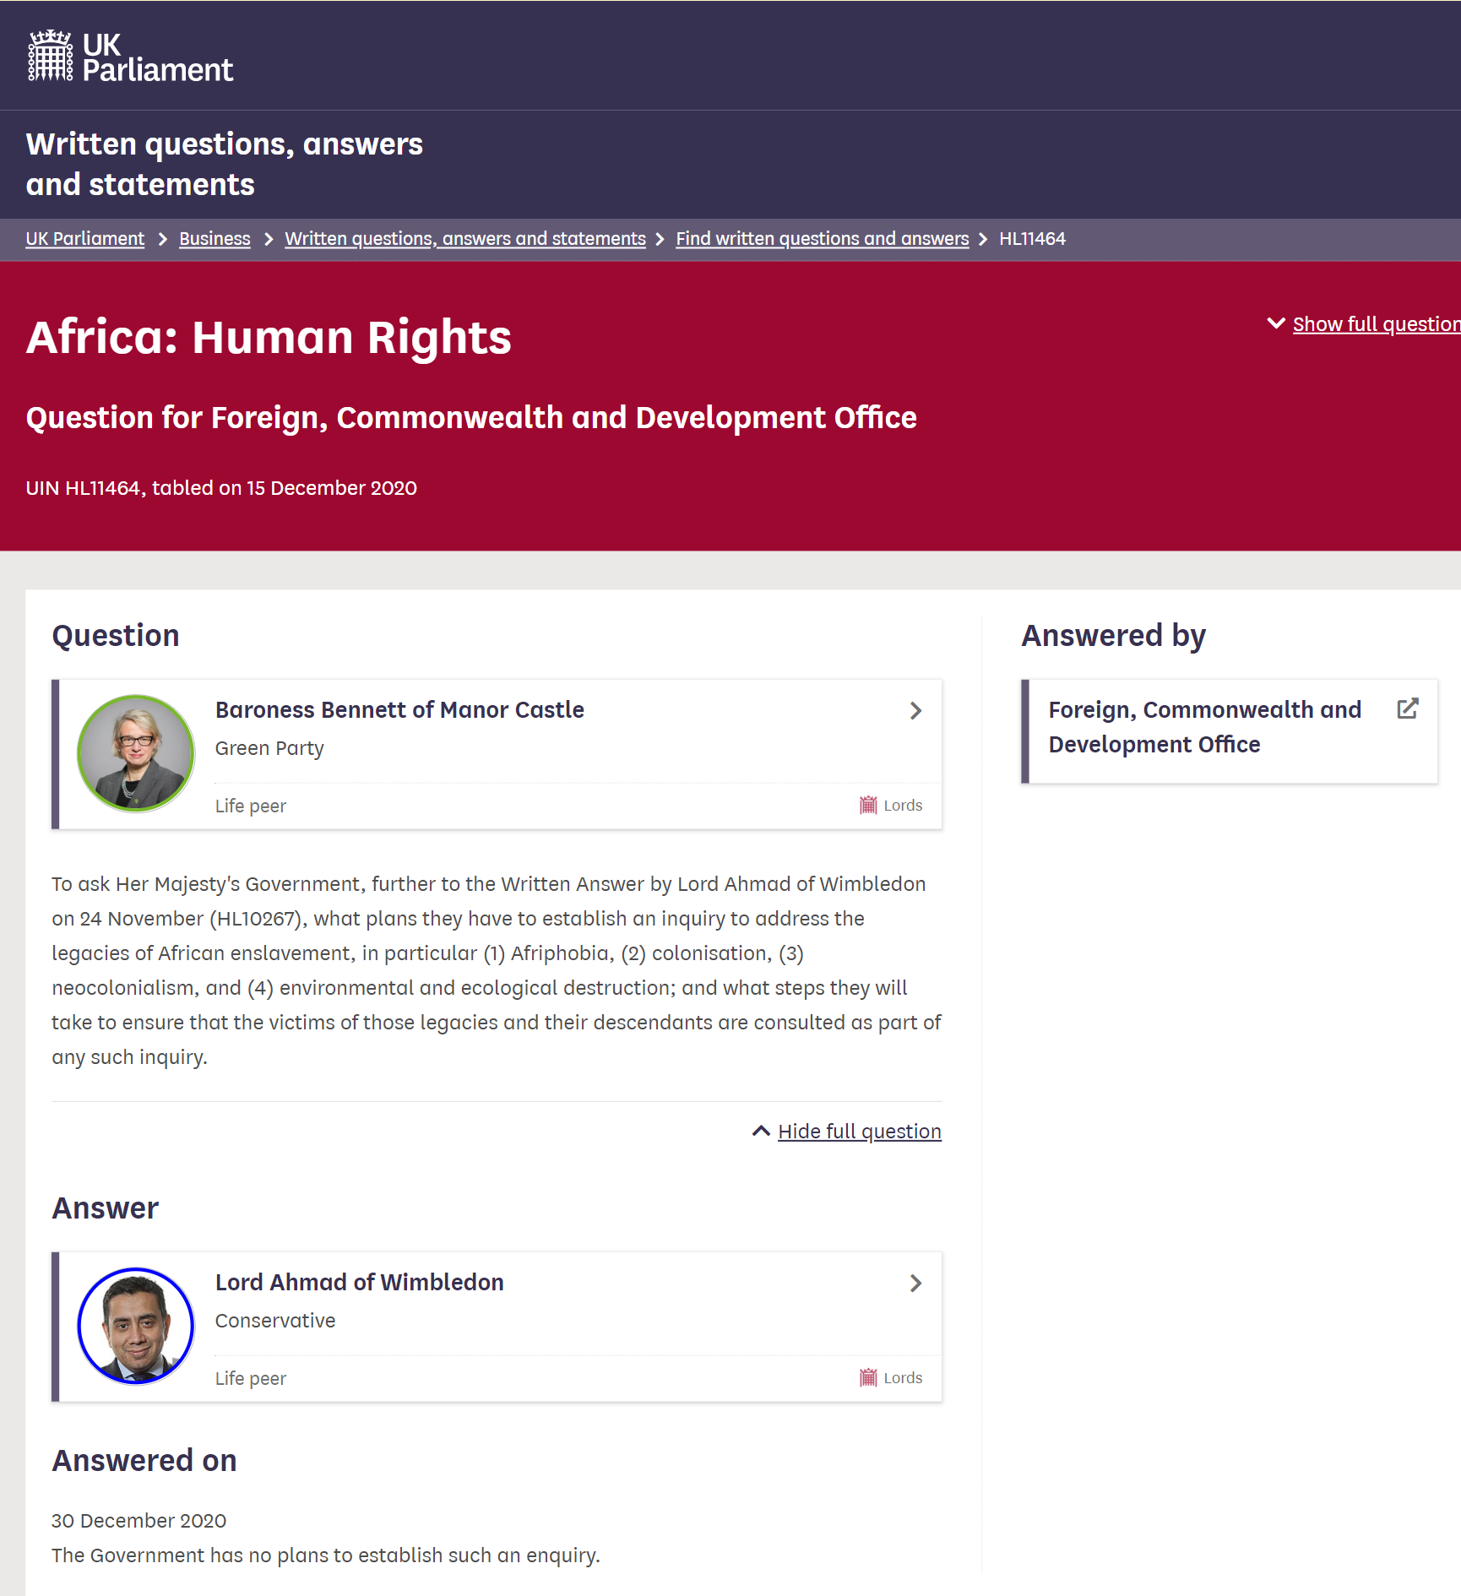The width and height of the screenshot is (1461, 1596).
Task: Click chevron arrow on Baroness Bennett card
Action: (x=915, y=711)
